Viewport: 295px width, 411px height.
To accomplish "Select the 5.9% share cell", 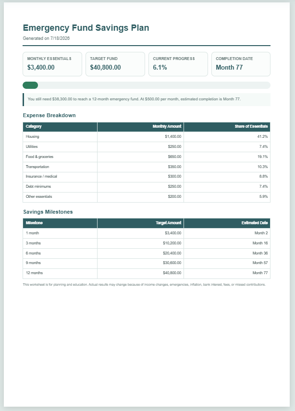I will [x=227, y=197].
